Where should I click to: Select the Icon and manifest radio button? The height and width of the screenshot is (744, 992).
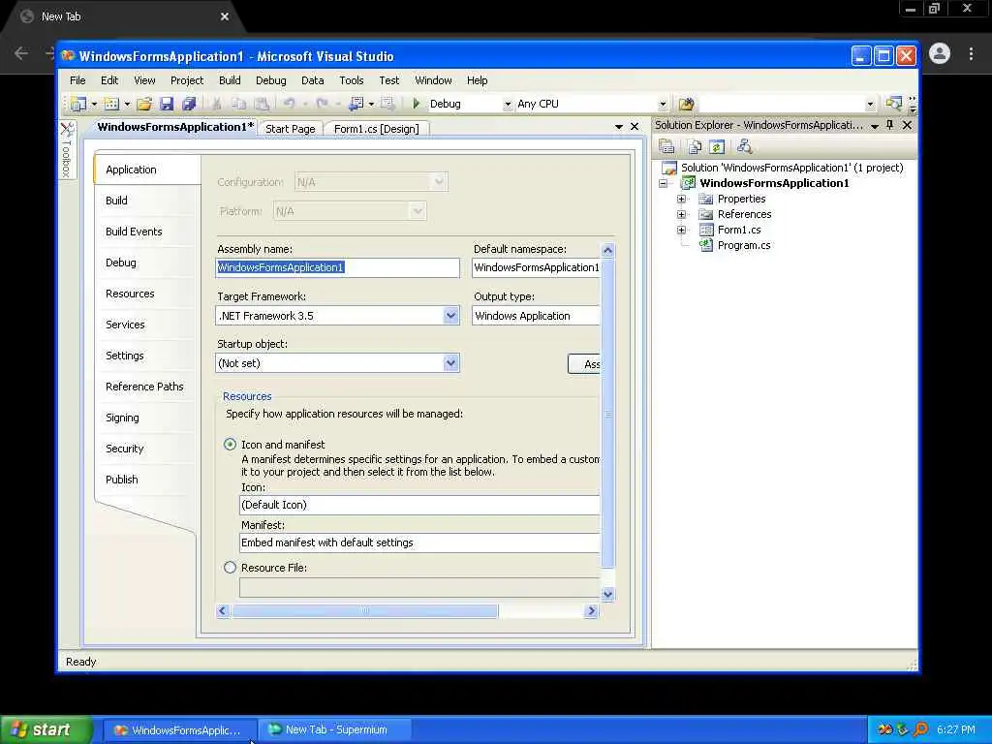(231, 444)
